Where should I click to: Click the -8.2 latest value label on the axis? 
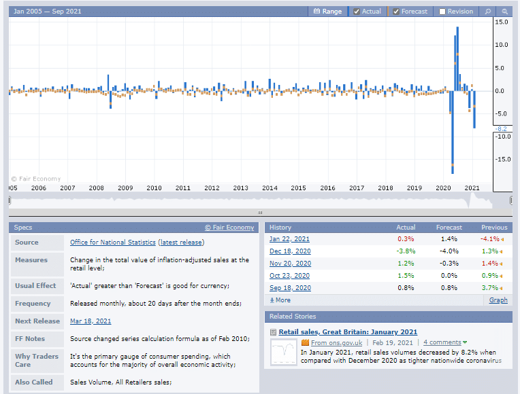pos(501,129)
